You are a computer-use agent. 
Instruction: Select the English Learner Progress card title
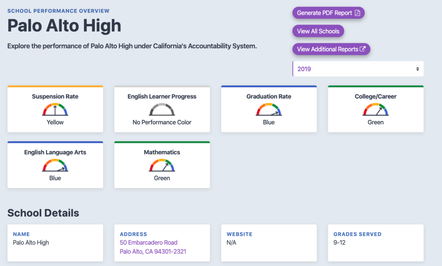tap(162, 96)
